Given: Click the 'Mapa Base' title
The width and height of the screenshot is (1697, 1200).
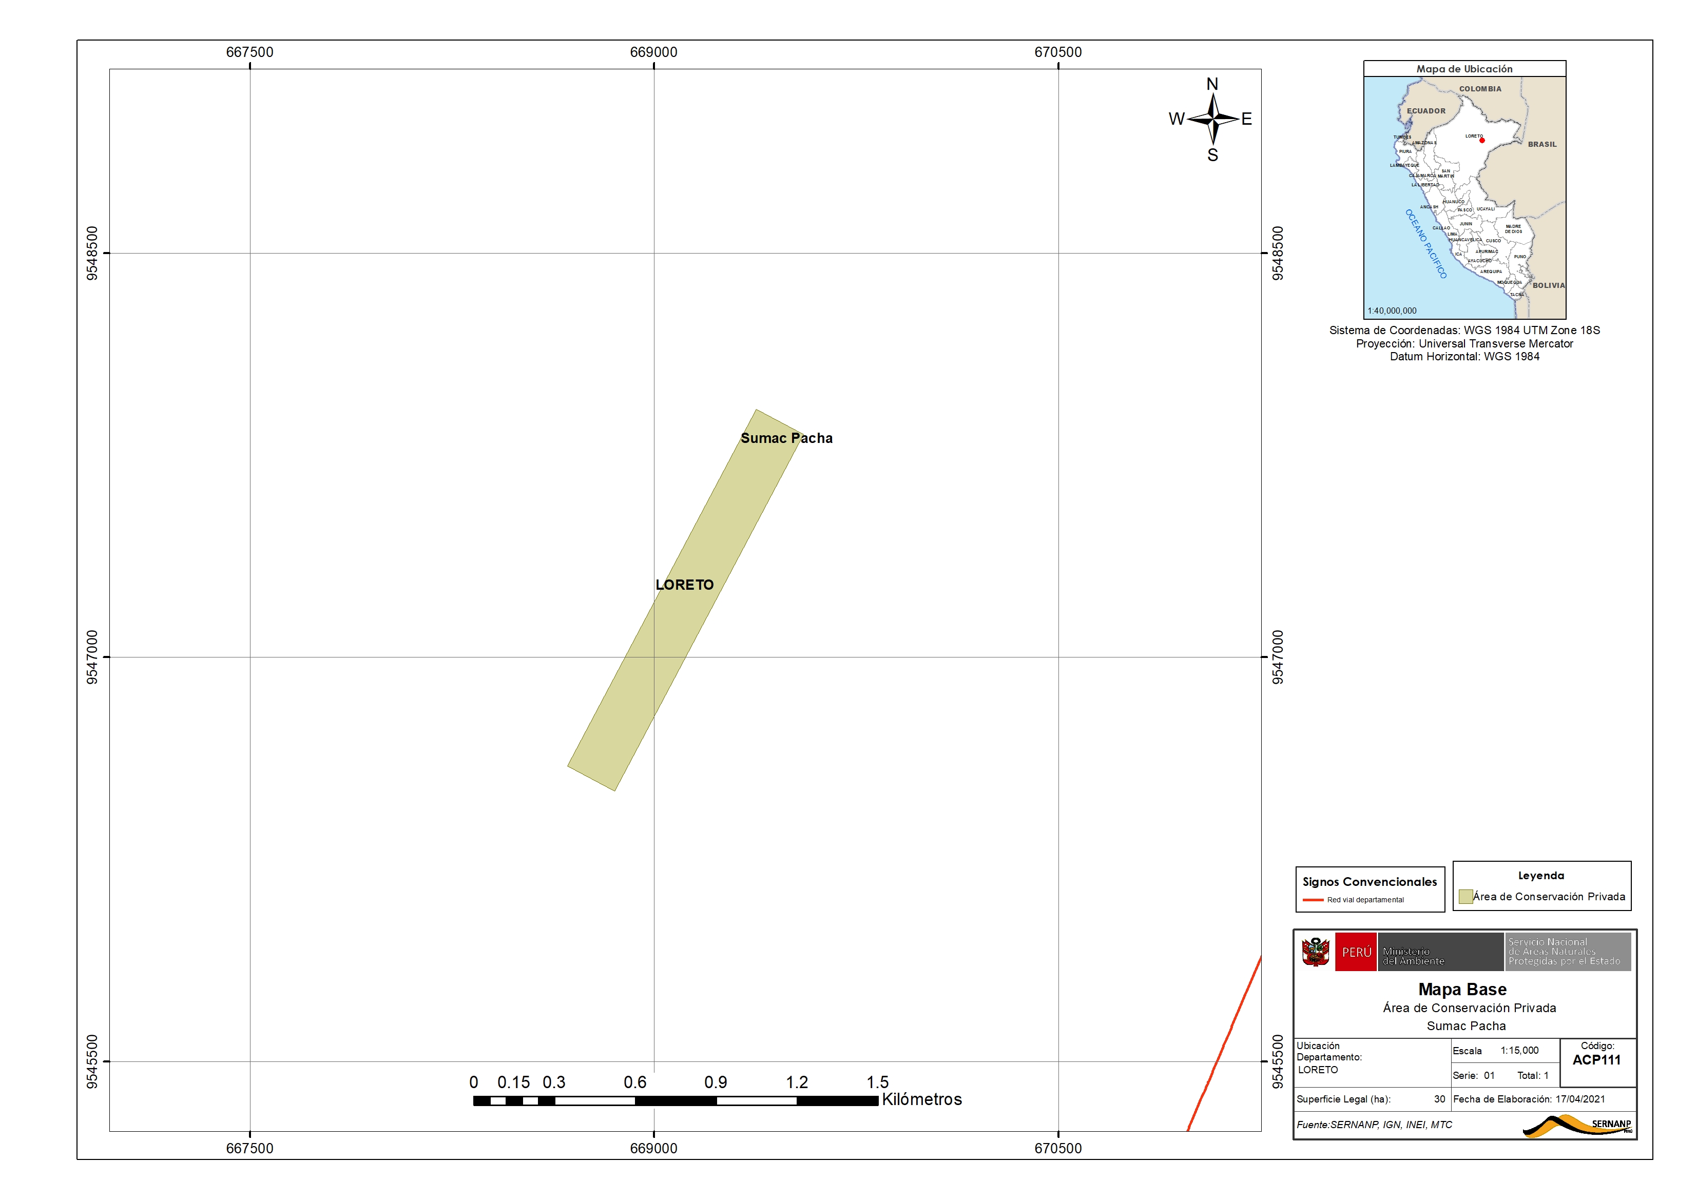Looking at the screenshot, I should pos(1462,990).
